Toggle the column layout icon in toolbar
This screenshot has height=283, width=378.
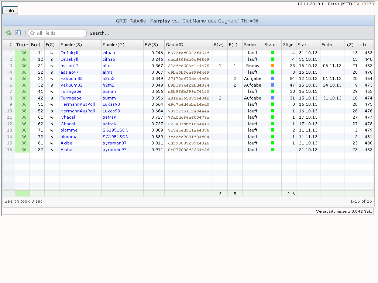18,33
